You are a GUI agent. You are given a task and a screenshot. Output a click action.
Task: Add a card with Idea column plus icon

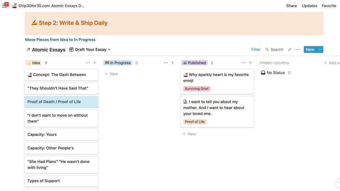point(95,63)
